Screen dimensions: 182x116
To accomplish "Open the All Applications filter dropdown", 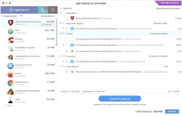I will [10, 16].
